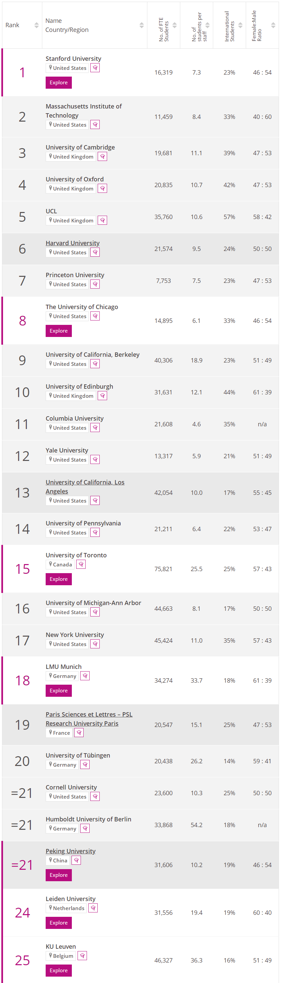Click graduation cap icon for KU Leuven
281x983 pixels.
coord(82,956)
